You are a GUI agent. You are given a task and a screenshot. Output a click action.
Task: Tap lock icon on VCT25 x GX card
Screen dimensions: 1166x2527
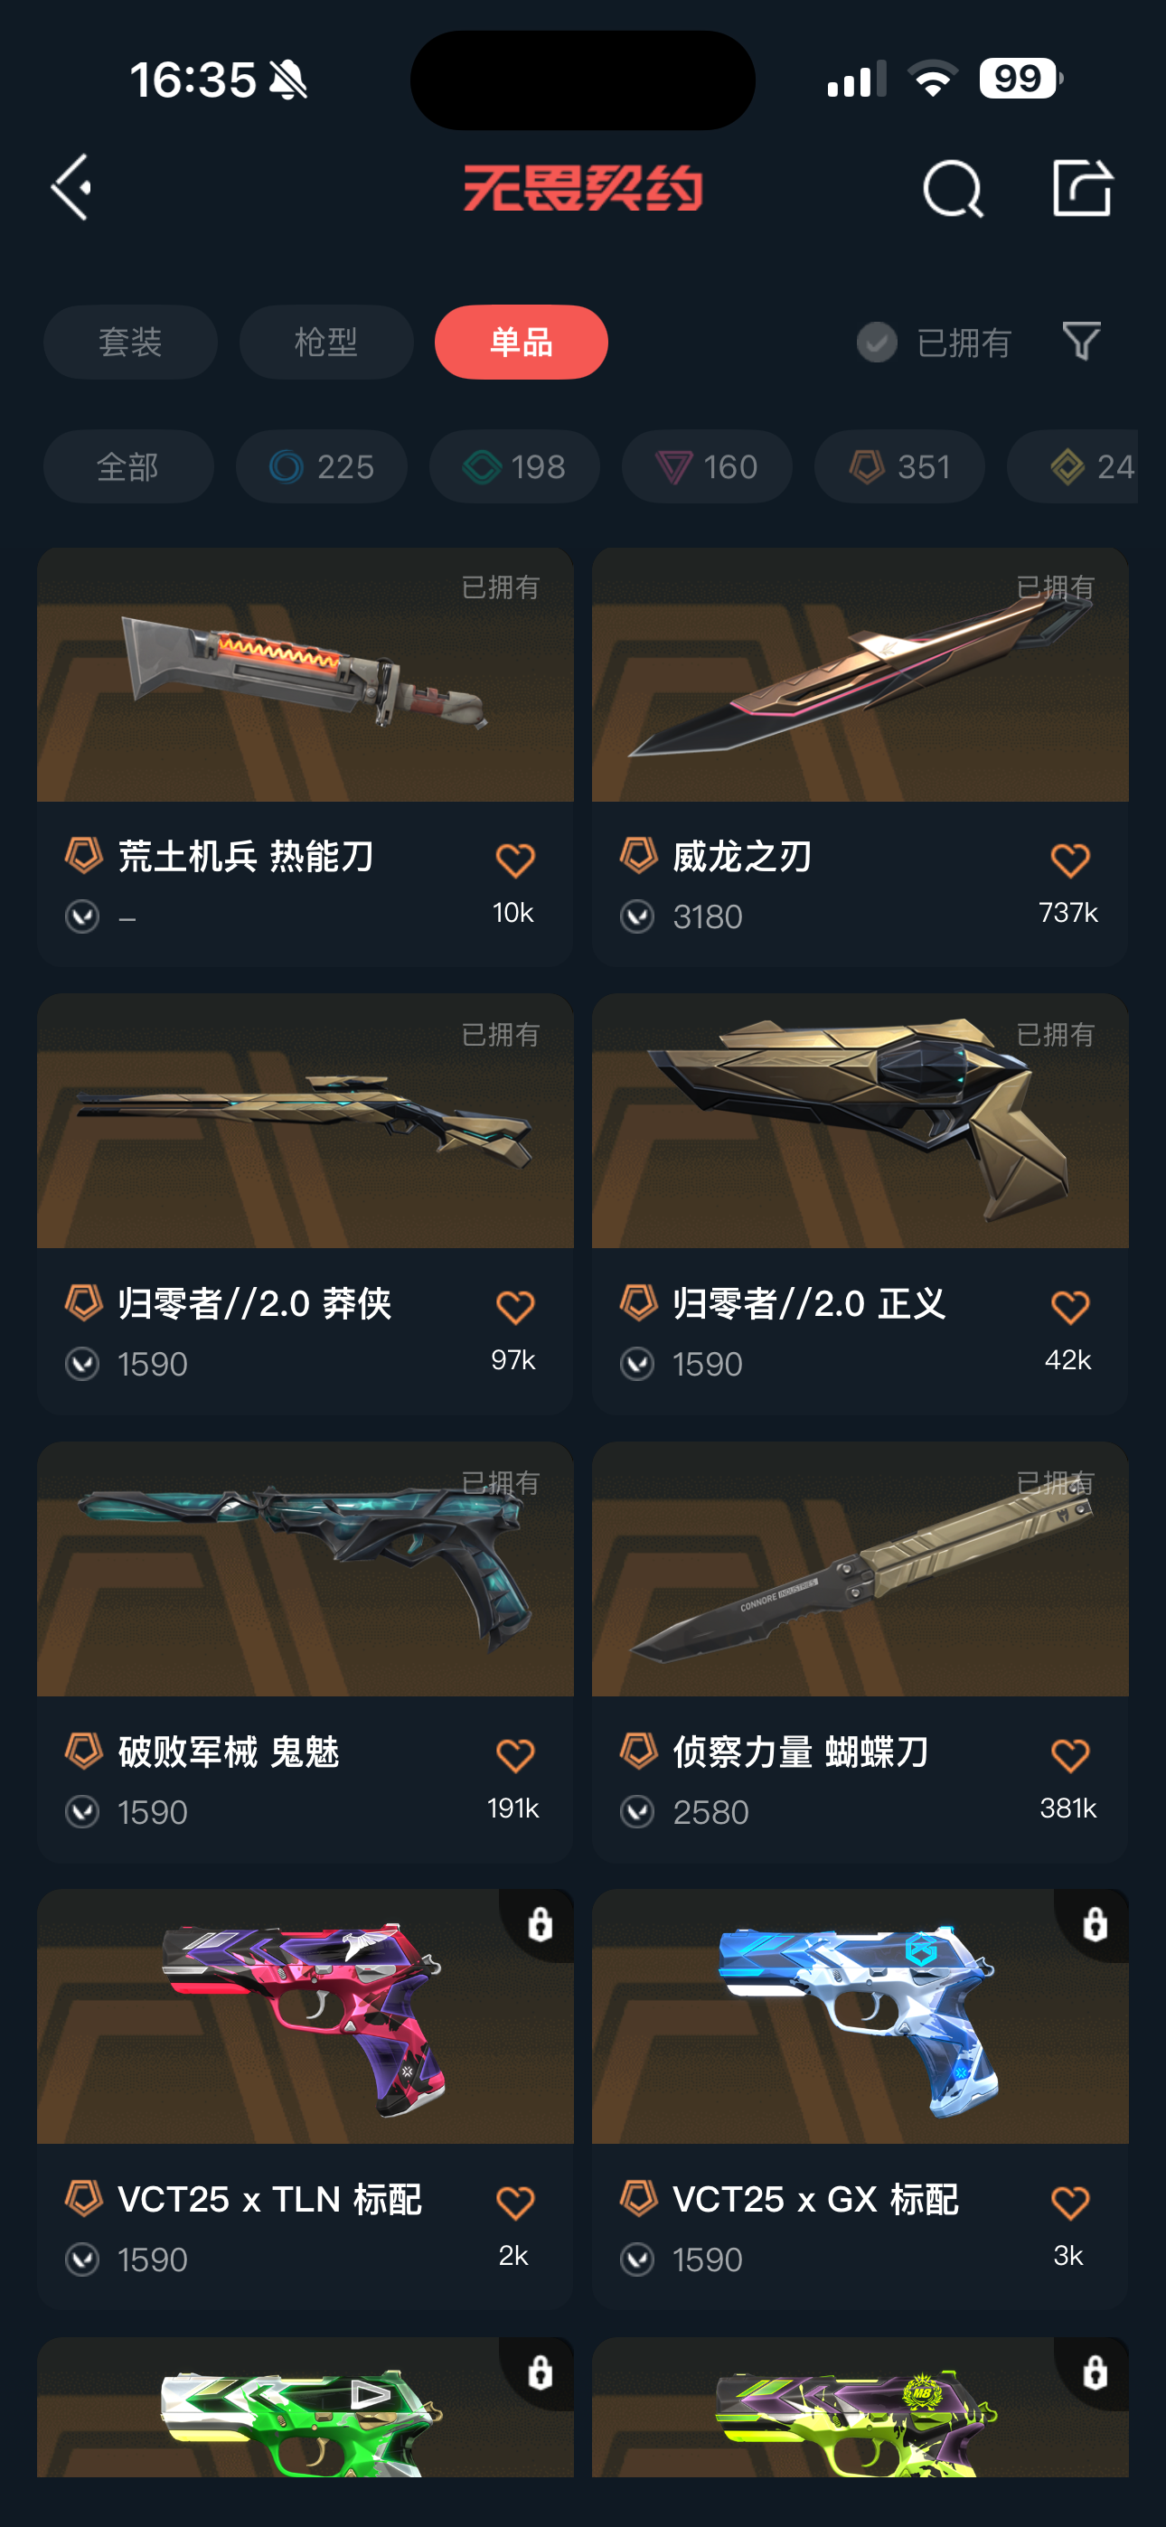1095,1923
